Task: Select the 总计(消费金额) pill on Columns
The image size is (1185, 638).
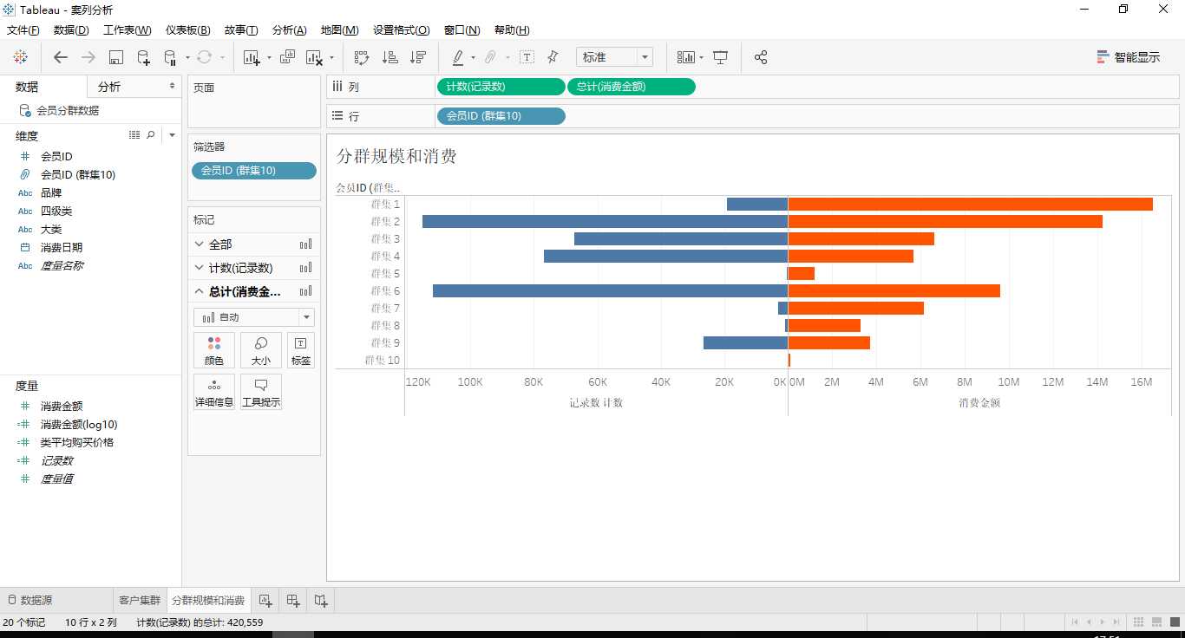Action: point(631,87)
